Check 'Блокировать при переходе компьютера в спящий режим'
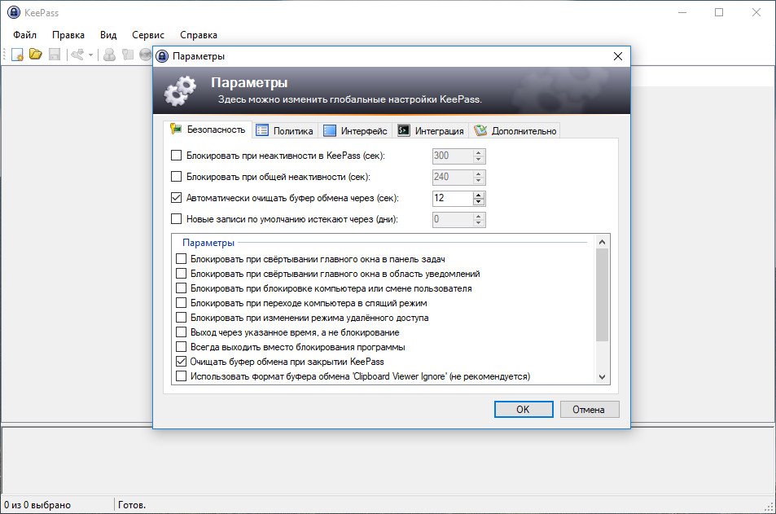 click(x=181, y=302)
